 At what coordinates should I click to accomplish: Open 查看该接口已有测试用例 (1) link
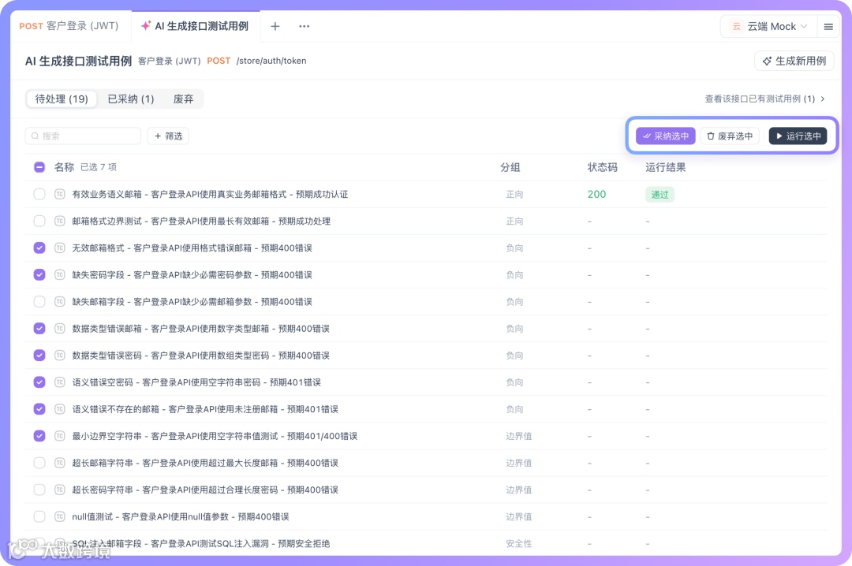tap(764, 99)
